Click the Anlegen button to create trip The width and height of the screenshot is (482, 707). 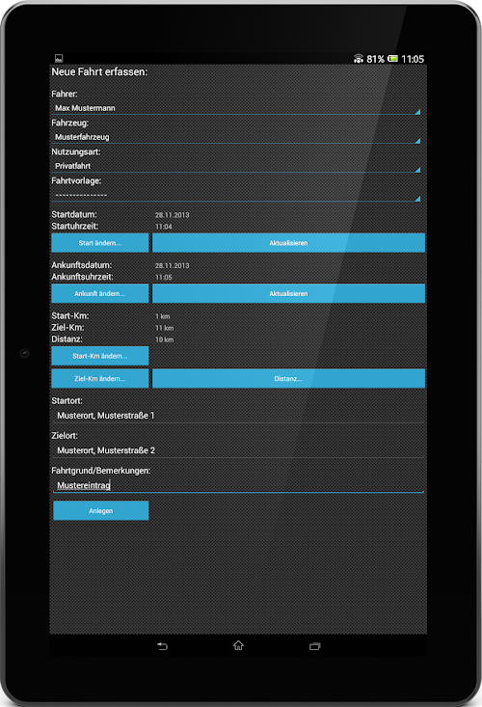pos(101,511)
